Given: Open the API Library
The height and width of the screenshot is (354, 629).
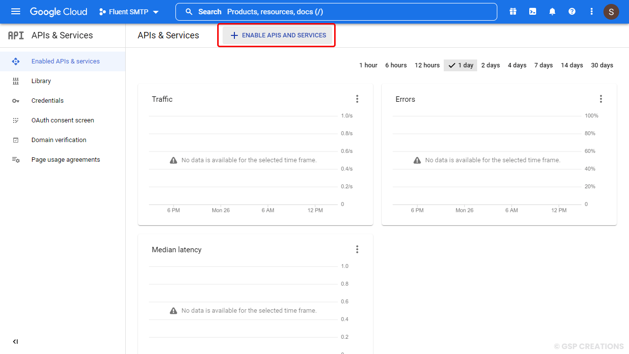Looking at the screenshot, I should coord(41,81).
